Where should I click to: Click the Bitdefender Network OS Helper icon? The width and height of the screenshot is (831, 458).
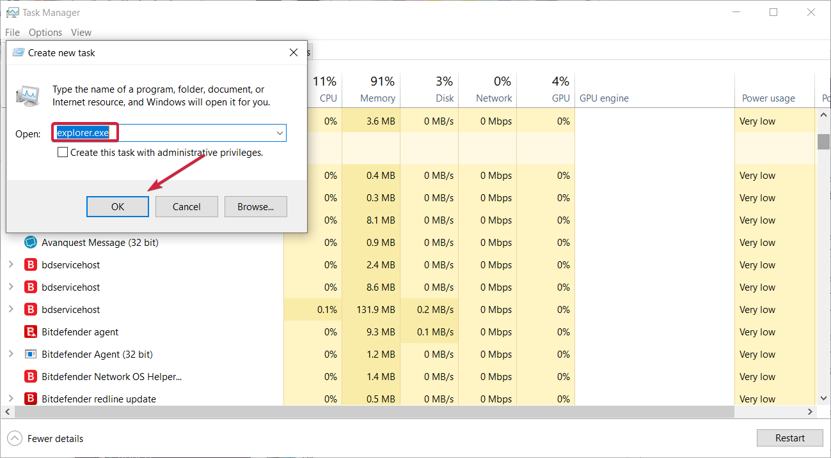(31, 377)
